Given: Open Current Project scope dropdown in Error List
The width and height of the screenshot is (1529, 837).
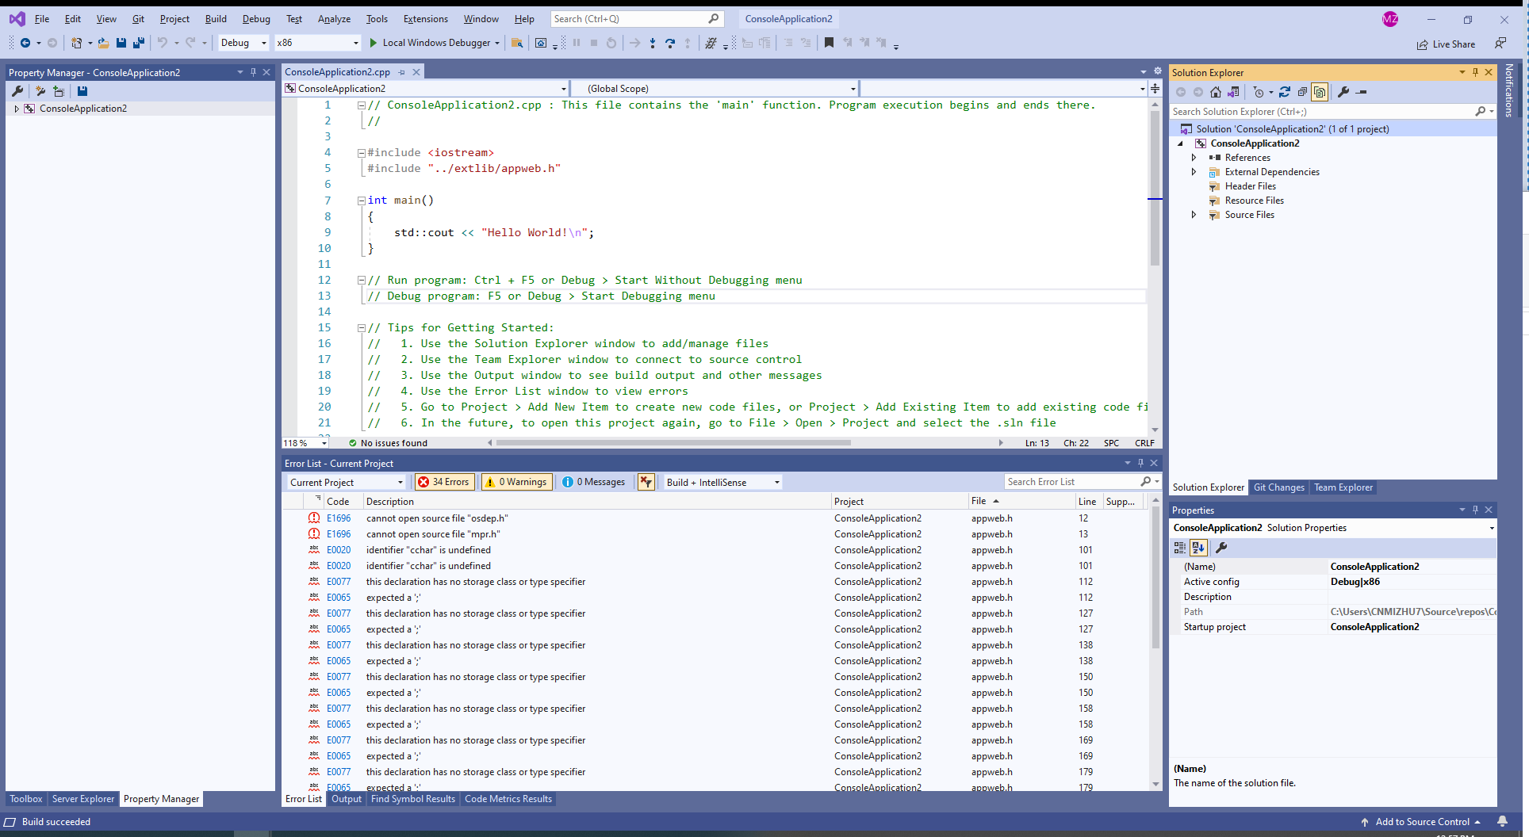Looking at the screenshot, I should (x=346, y=482).
